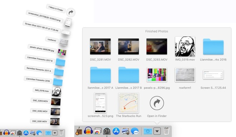Viewport: 236px width, 137px height.
Task: Open Llanmiloe Fireworks 2017 B folder in the fan stack
Action: [x=60, y=62]
